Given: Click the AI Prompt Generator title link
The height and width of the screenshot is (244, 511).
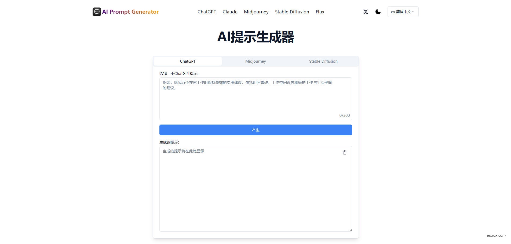Looking at the screenshot, I should [130, 12].
